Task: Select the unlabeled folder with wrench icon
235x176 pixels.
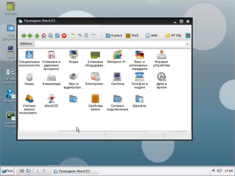Action: coord(73,99)
